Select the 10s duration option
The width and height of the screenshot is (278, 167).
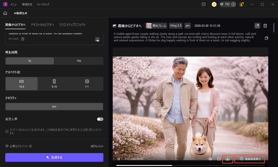79,61
